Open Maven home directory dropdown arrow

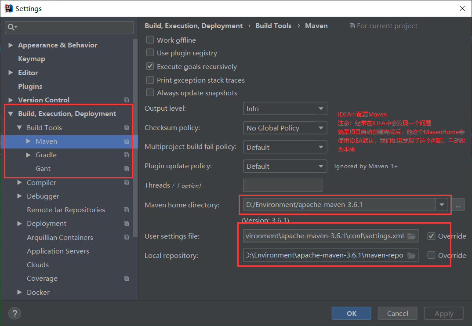click(442, 205)
